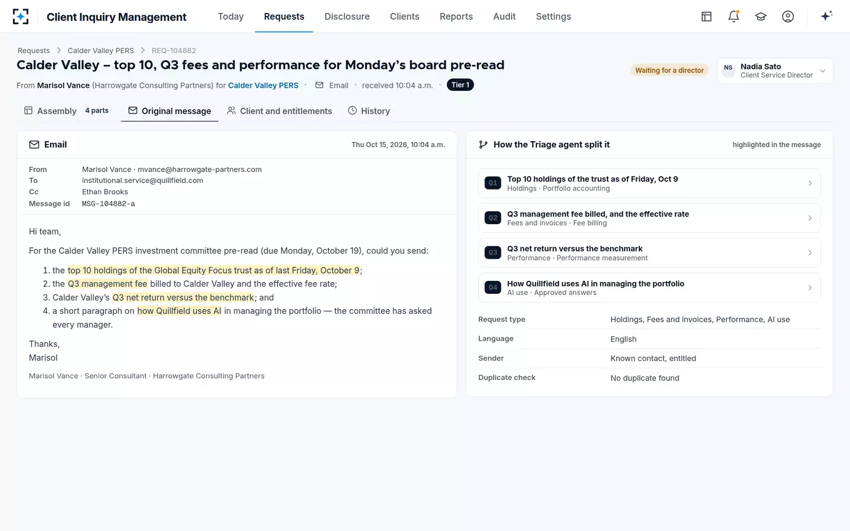Image resolution: width=850 pixels, height=531 pixels.
Task: Click the envelope icon in Email card header
Action: 34,145
